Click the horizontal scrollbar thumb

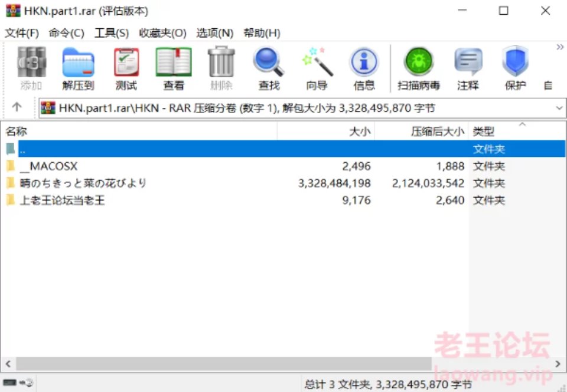tap(224, 364)
